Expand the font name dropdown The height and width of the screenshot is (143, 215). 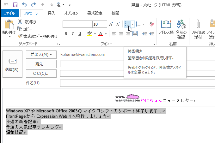point(90,24)
